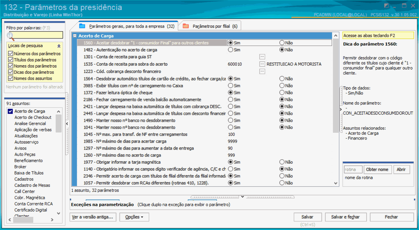This screenshot has width=419, height=230.
Task: Click left arrow of subjects horizontal scrollbar
Action: 10,220
